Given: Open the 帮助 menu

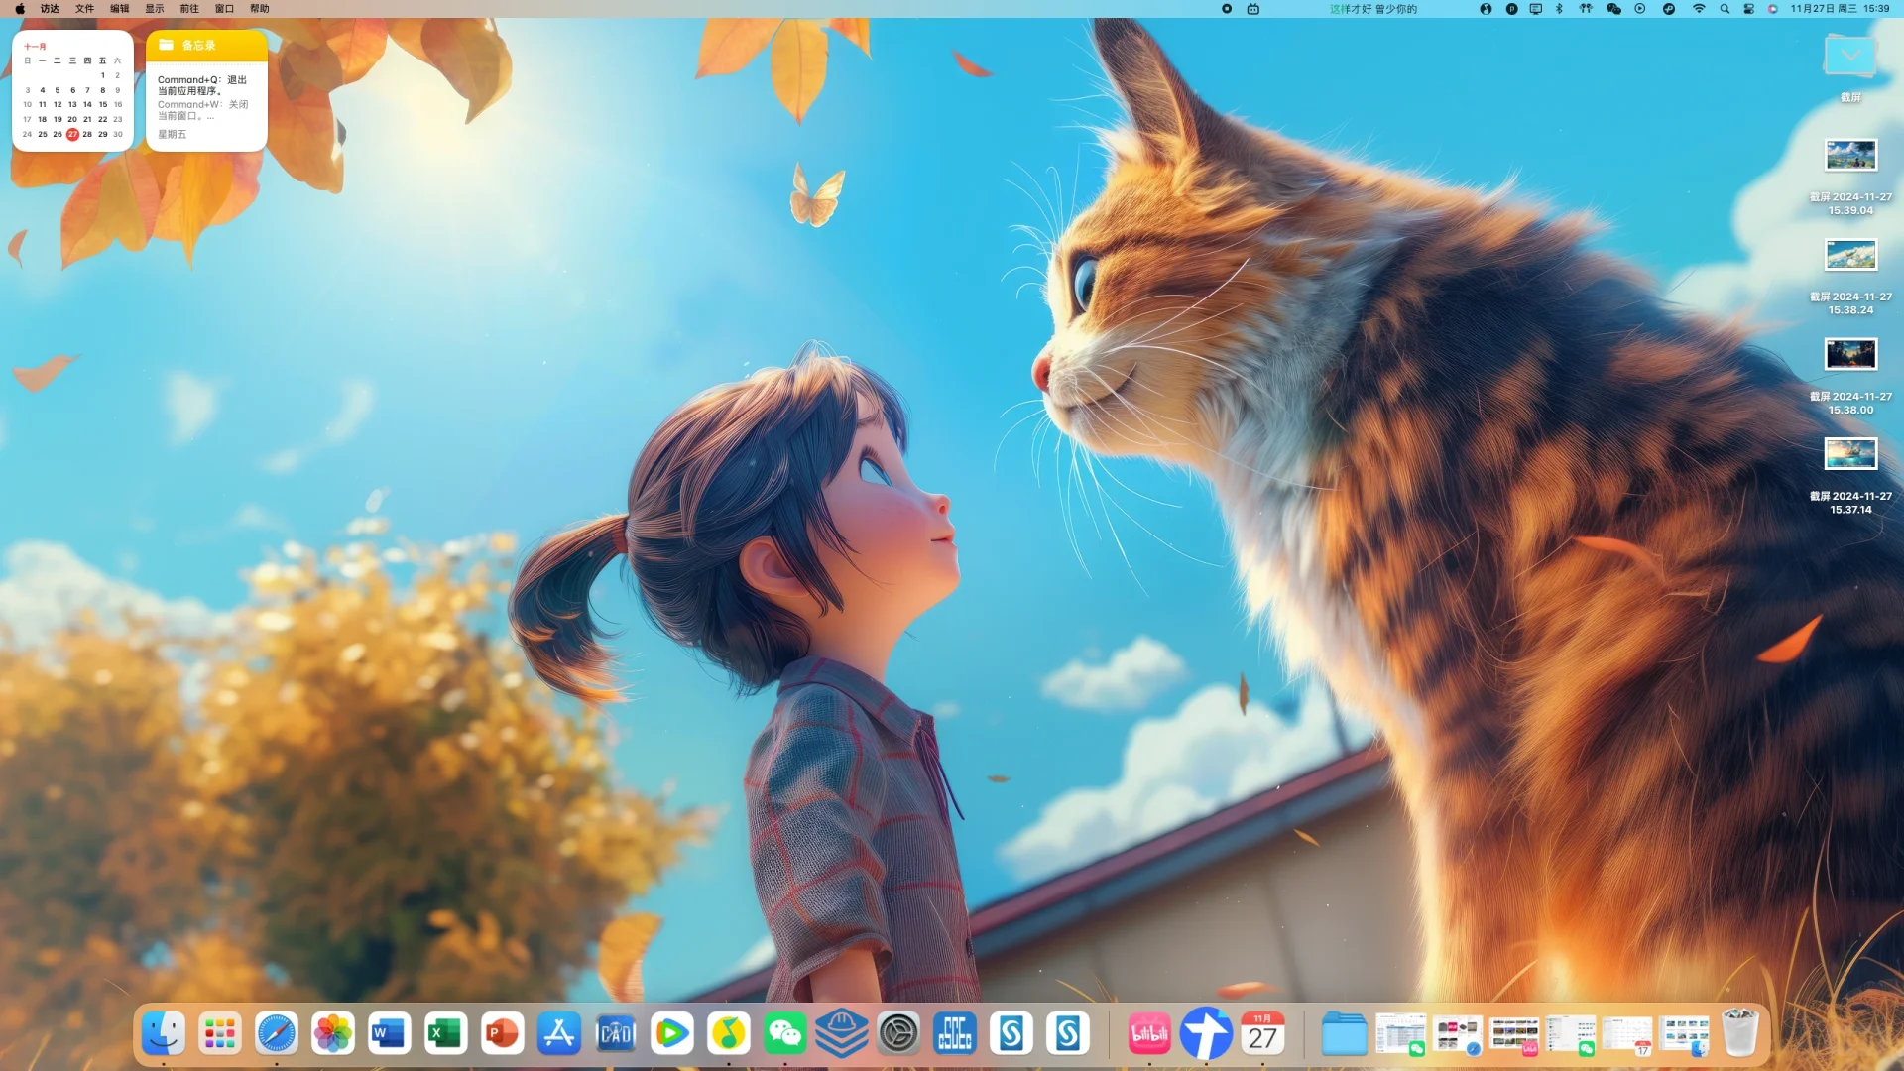Looking at the screenshot, I should [x=259, y=9].
